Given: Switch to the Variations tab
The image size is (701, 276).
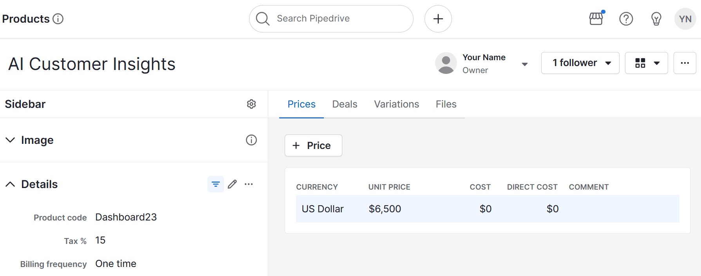Looking at the screenshot, I should [x=397, y=104].
